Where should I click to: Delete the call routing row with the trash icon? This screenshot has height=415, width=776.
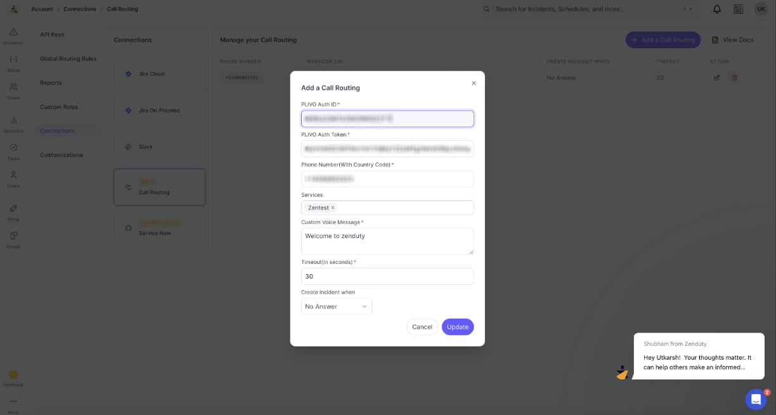click(735, 77)
